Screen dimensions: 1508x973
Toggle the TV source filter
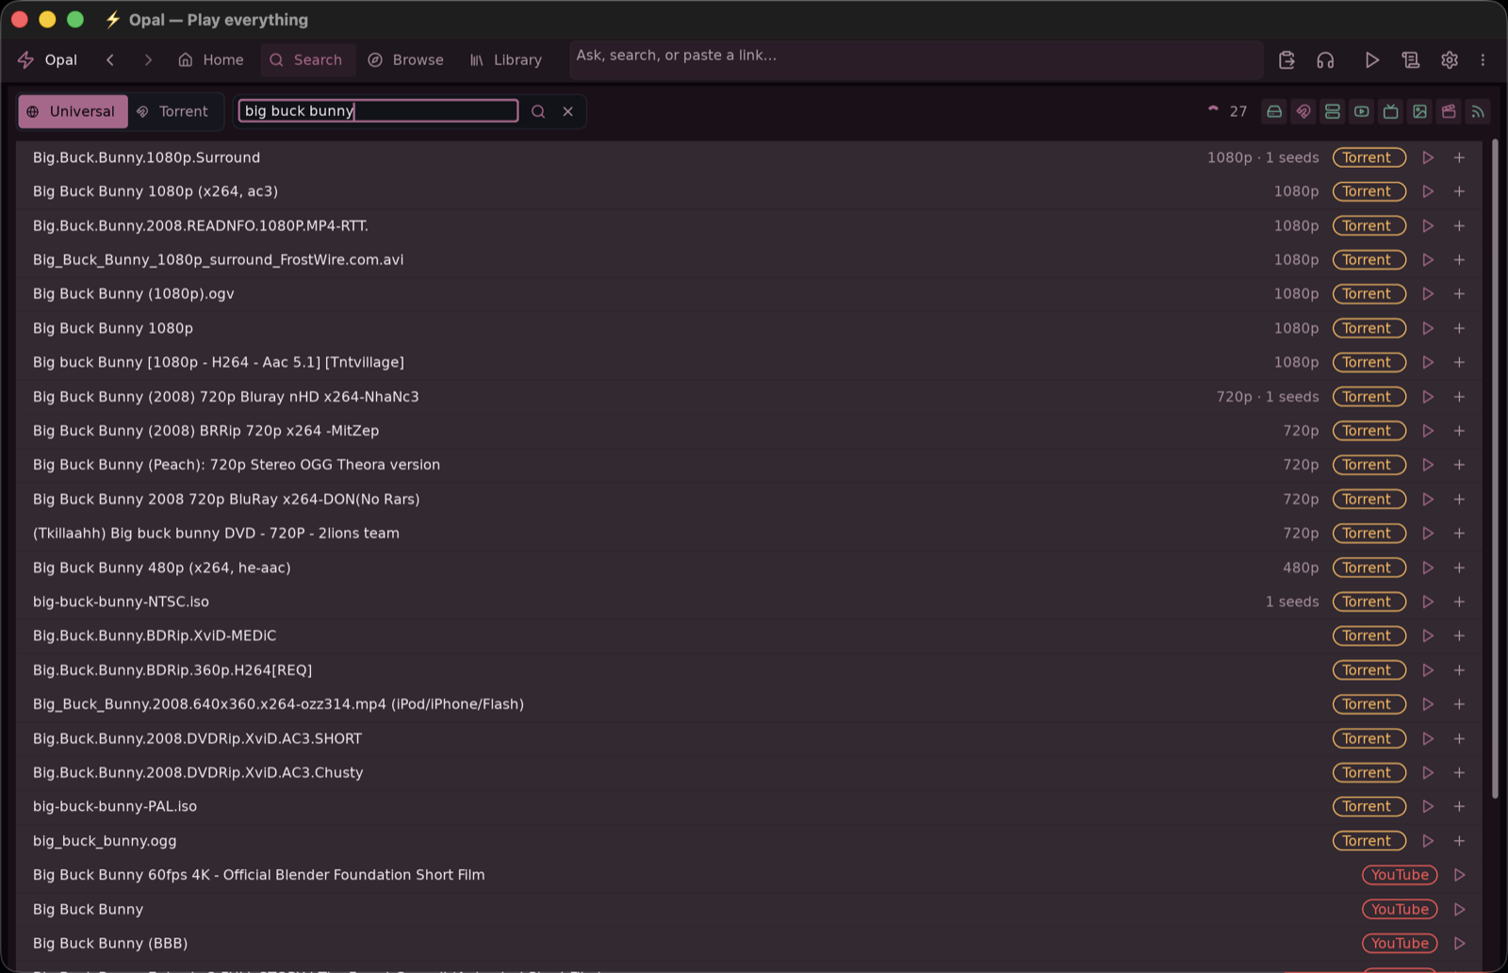click(x=1391, y=111)
